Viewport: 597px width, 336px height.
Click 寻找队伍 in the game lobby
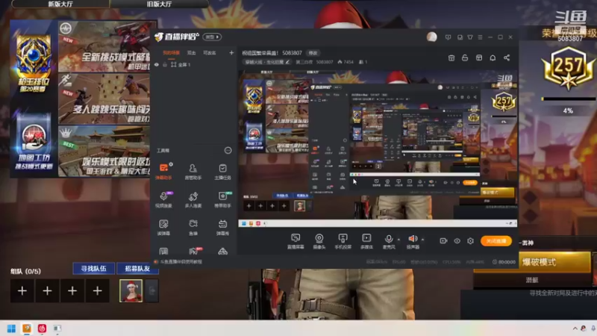click(94, 269)
